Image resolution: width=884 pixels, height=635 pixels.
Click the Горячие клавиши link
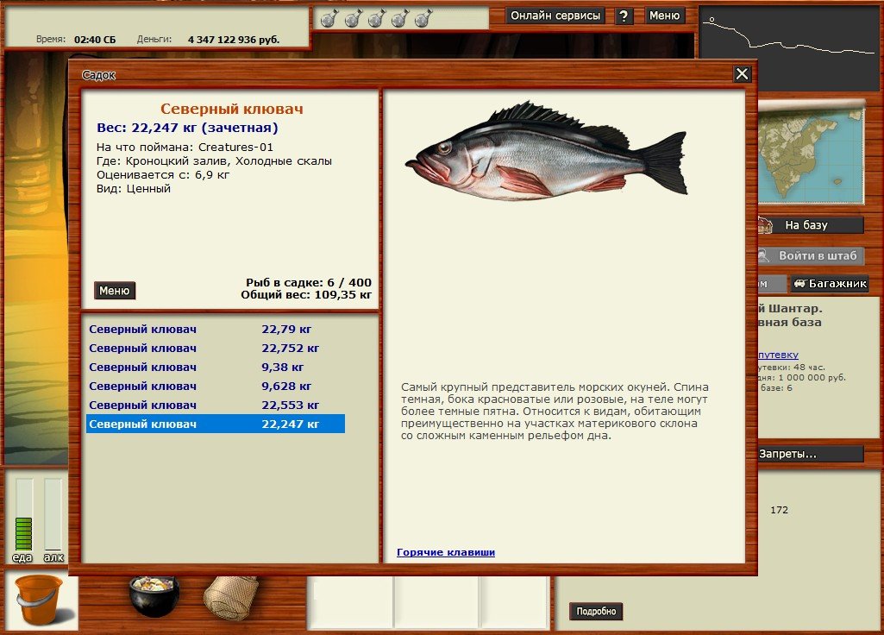point(446,552)
